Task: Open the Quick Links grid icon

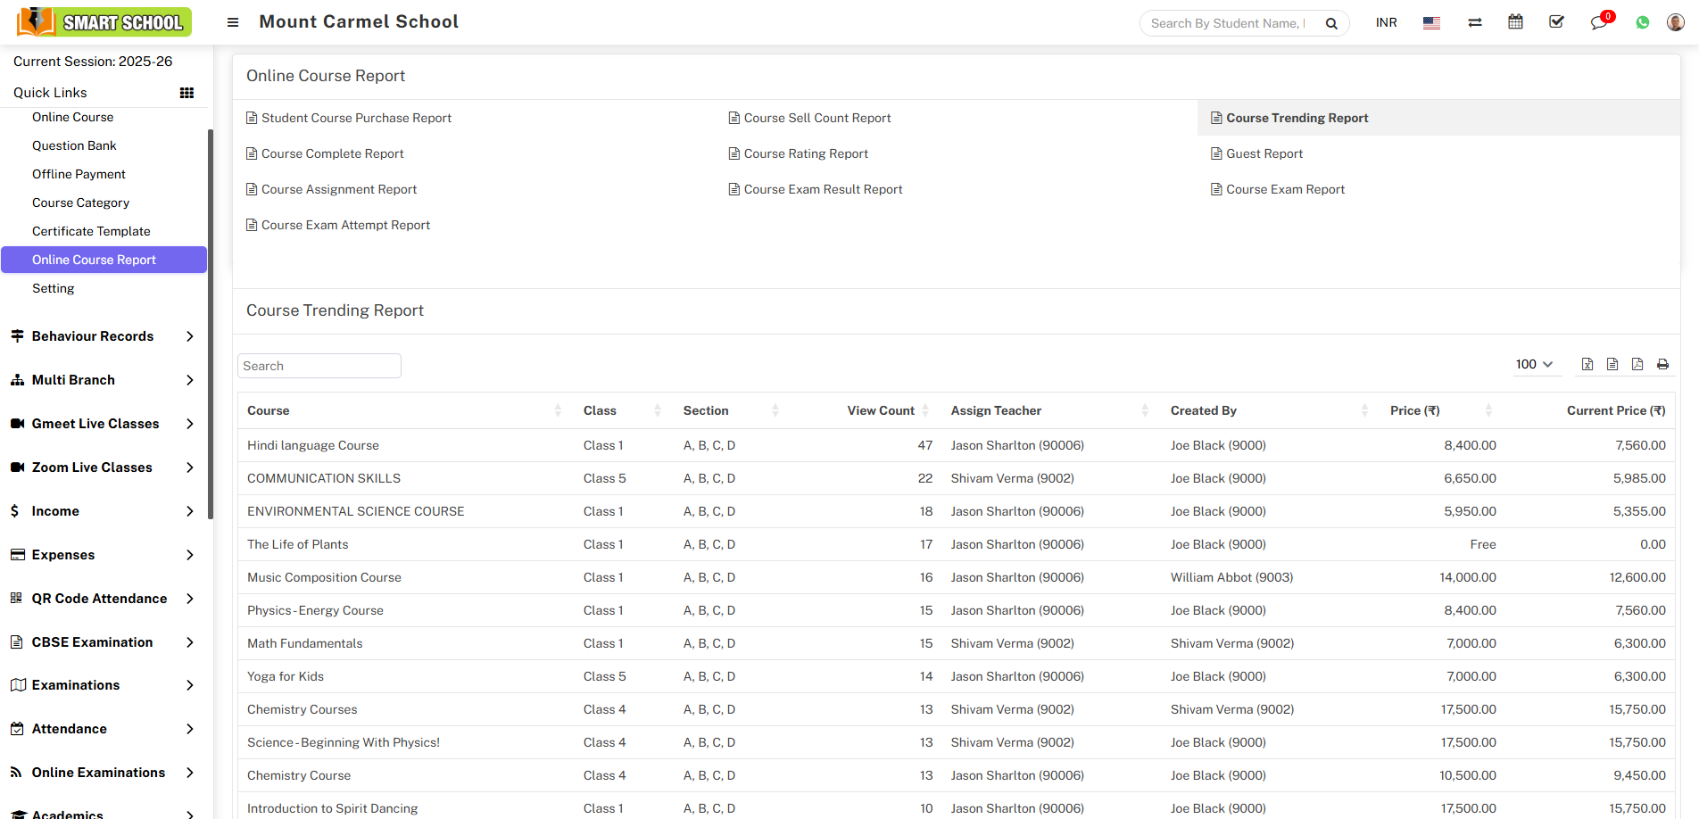Action: pos(186,93)
